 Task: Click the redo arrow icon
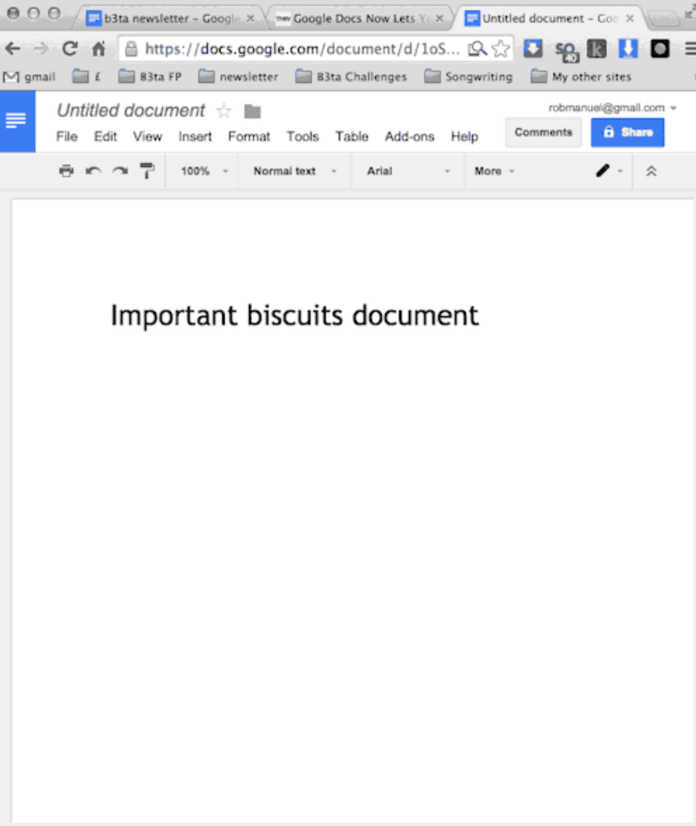(x=120, y=171)
